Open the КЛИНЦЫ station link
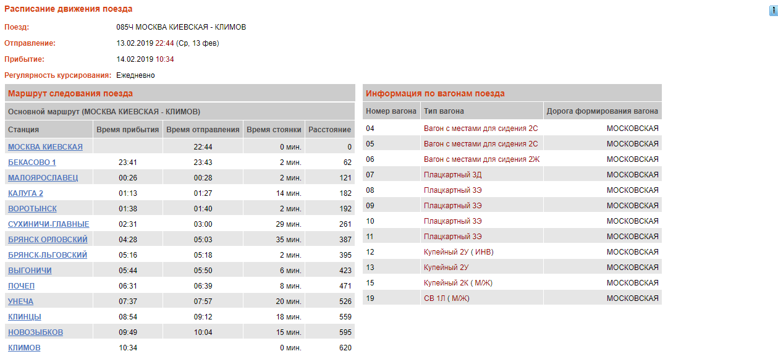The height and width of the screenshot is (359, 778). pyautogui.click(x=25, y=317)
